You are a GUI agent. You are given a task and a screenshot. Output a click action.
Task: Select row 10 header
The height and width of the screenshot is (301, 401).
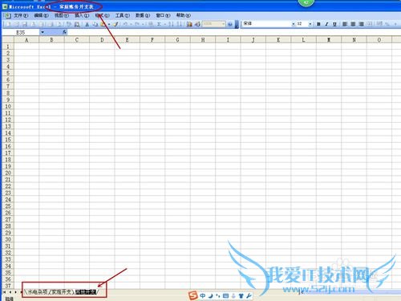coord(8,106)
